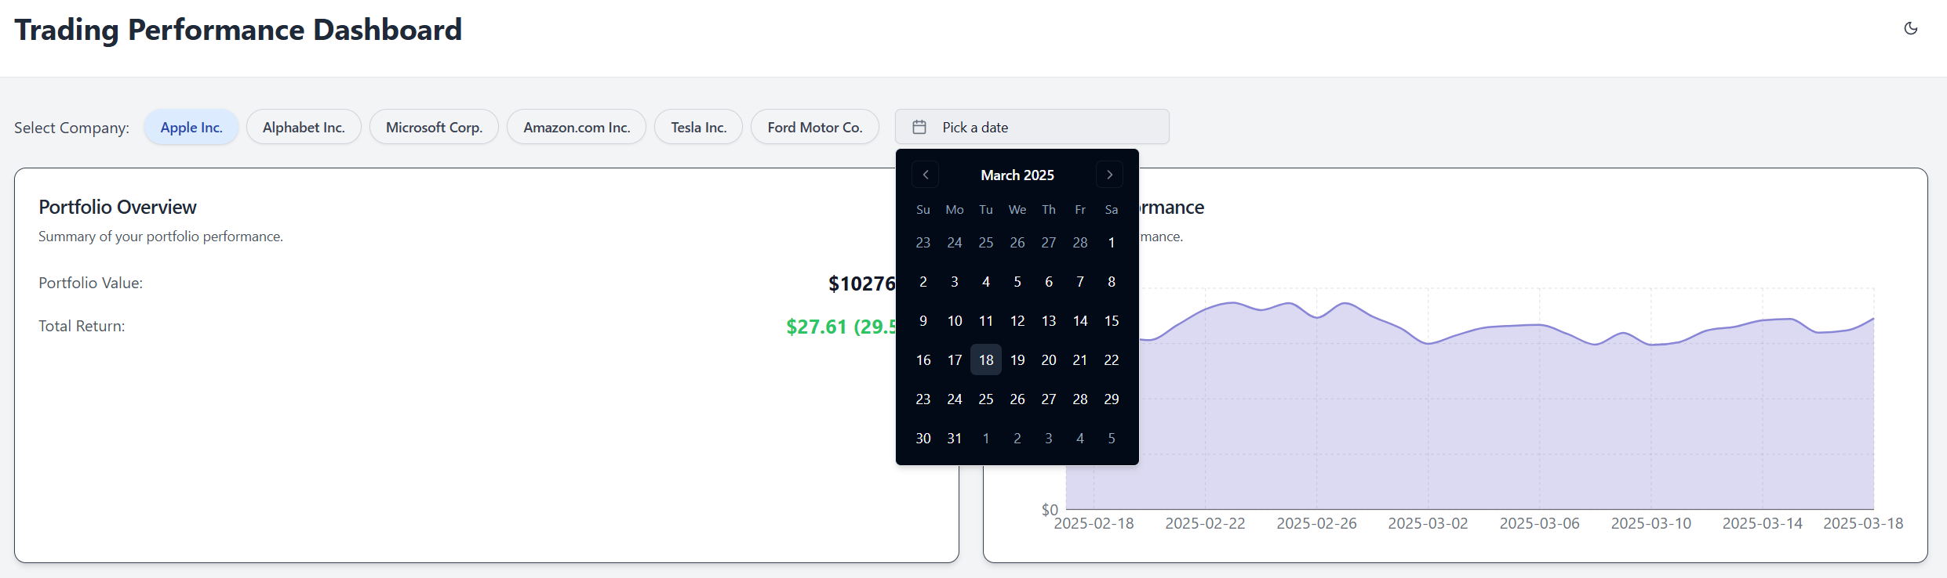Viewport: 1947px width, 578px height.
Task: Select Ford Motor Co. company chip
Action: pyautogui.click(x=815, y=127)
